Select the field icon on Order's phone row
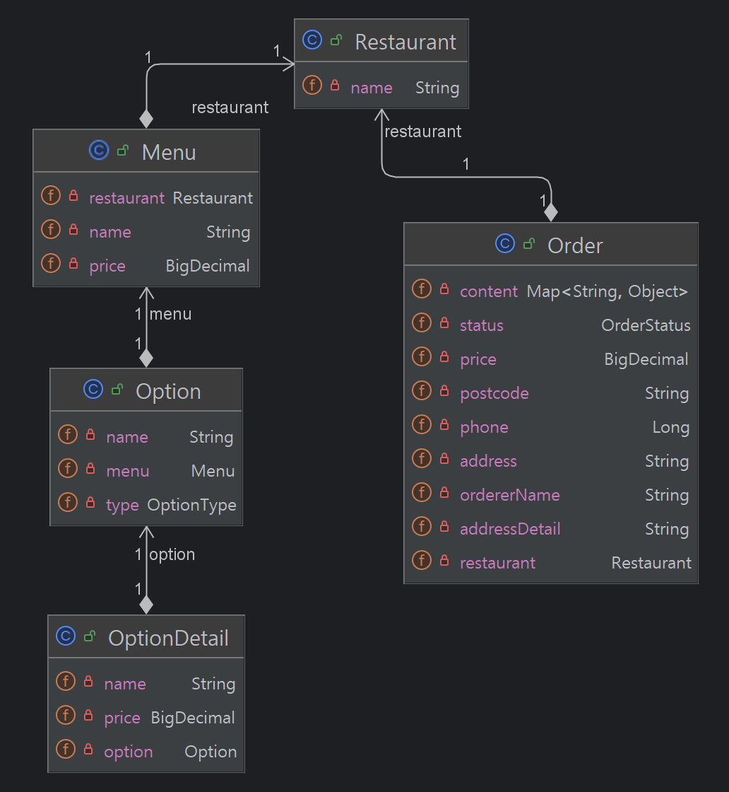The height and width of the screenshot is (792, 729). tap(422, 425)
